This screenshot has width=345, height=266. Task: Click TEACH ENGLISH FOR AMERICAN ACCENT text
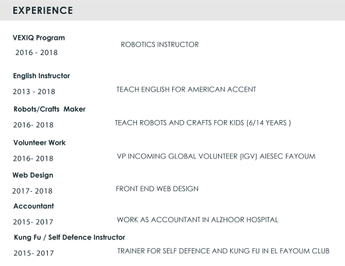click(x=186, y=90)
